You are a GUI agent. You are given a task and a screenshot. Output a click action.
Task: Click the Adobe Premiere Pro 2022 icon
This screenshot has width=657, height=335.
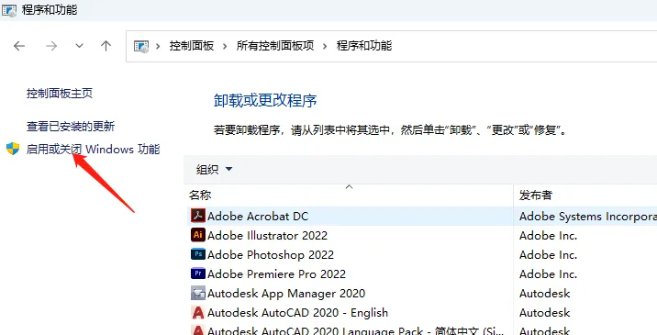coord(198,274)
